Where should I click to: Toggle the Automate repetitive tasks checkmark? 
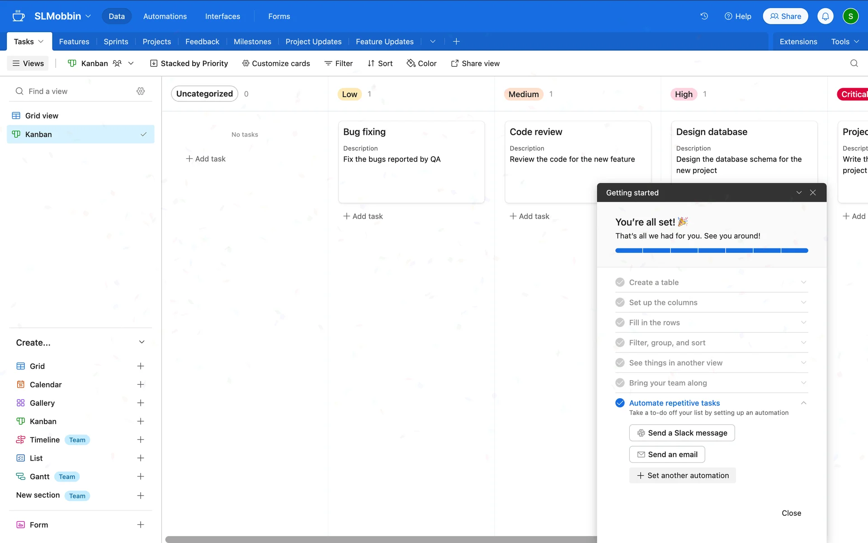click(x=620, y=403)
